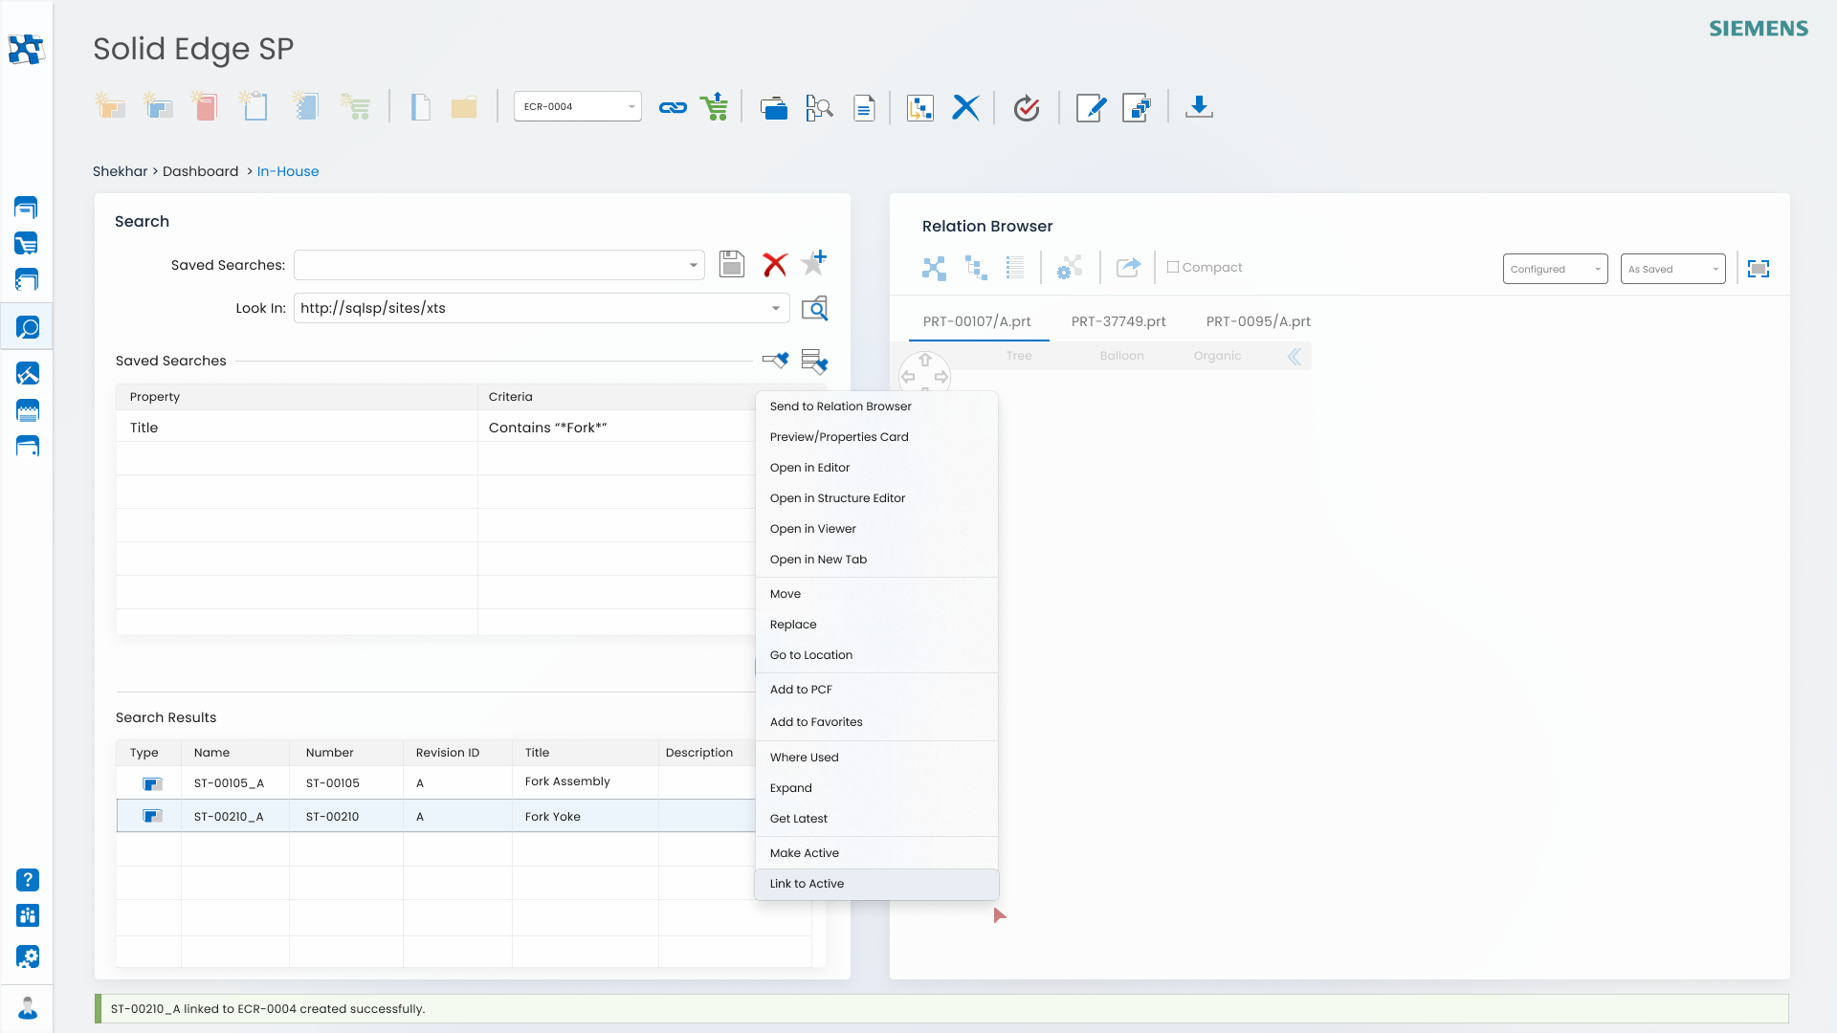Viewport: 1837px width, 1033px height.
Task: Open the Look In location dropdown
Action: pyautogui.click(x=542, y=308)
